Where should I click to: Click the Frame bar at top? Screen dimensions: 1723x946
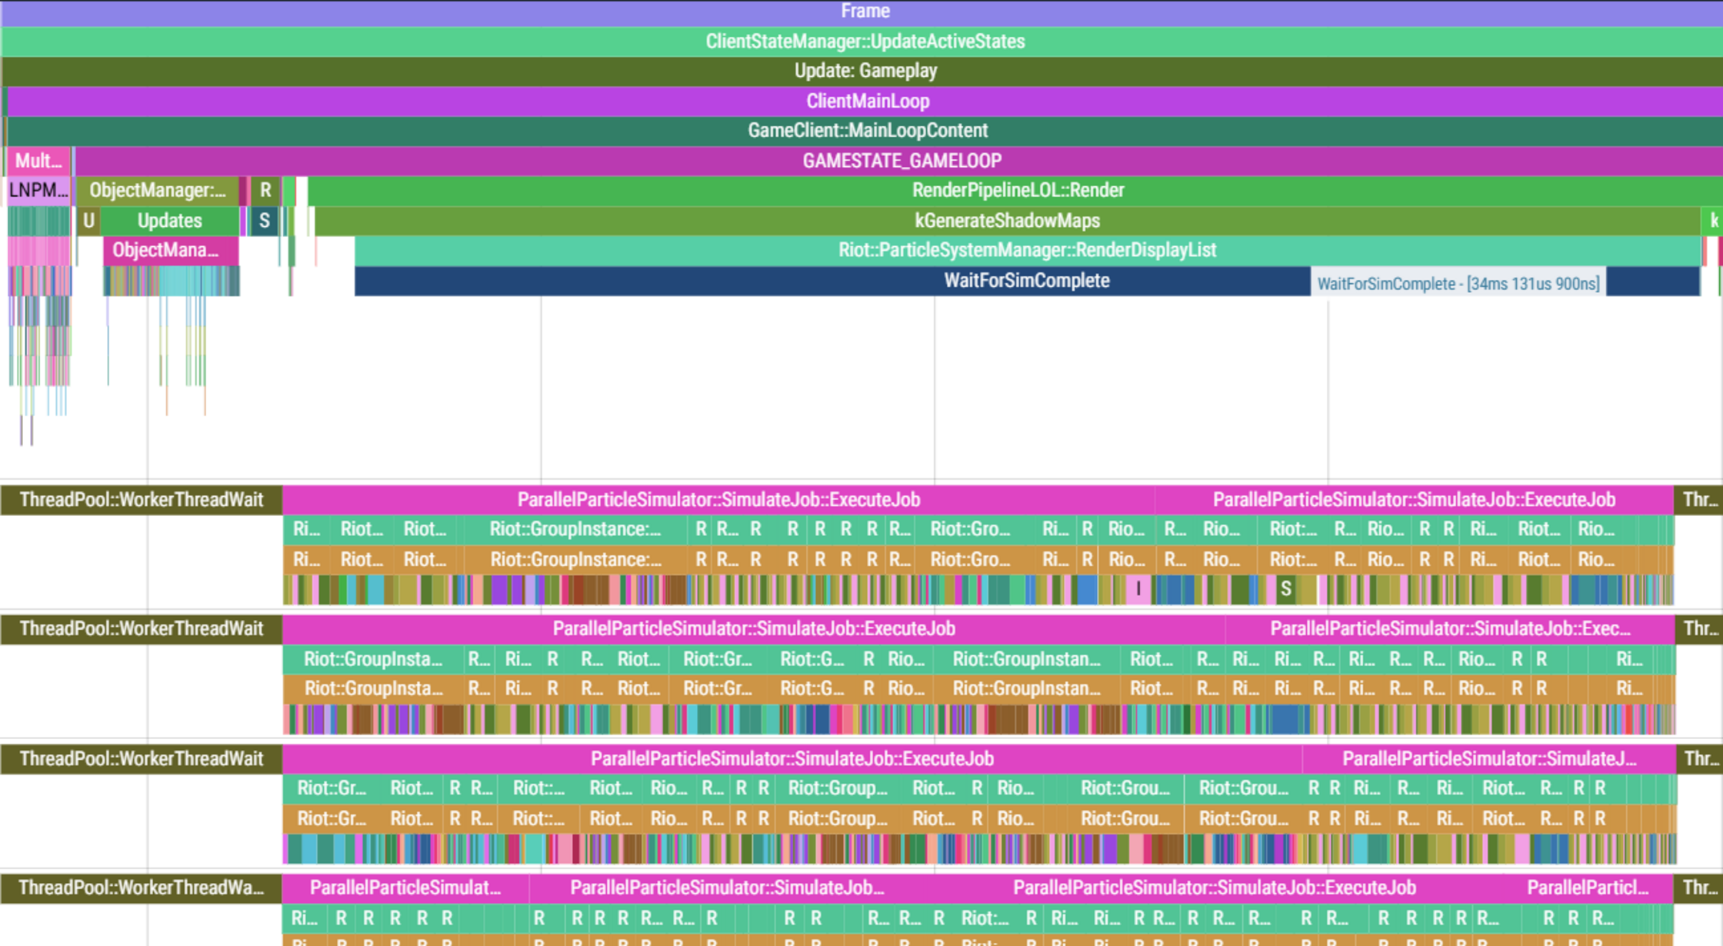[865, 12]
